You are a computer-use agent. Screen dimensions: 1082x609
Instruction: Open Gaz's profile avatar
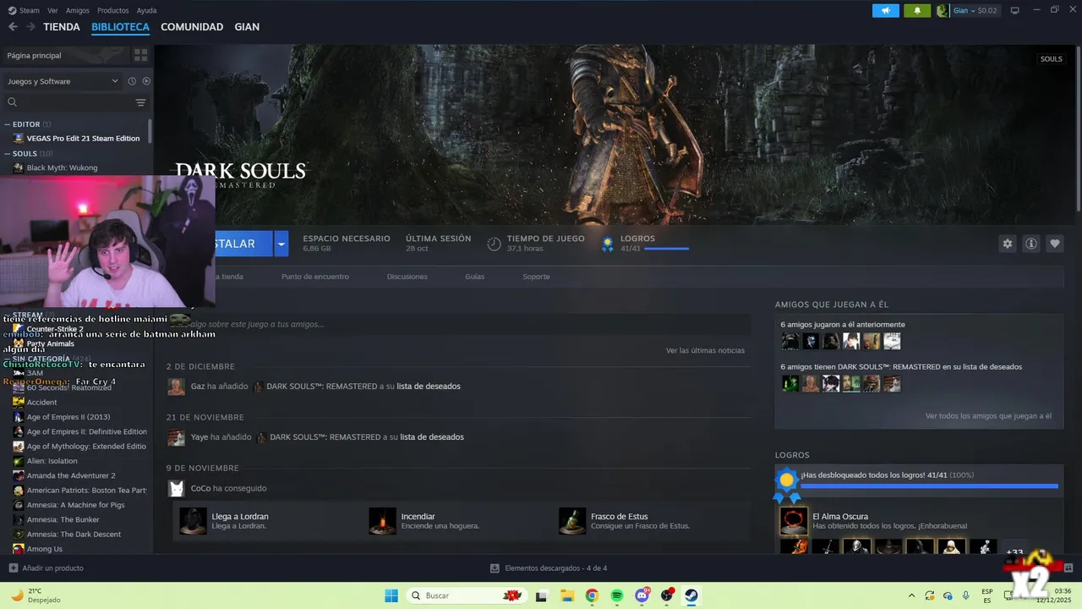pos(176,387)
